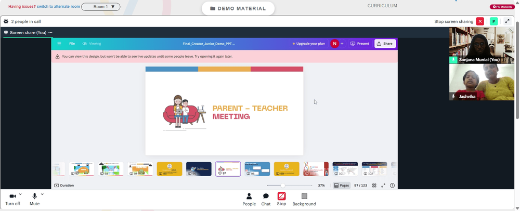Expand camera options chevron
The image size is (520, 211).
(x=20, y=194)
